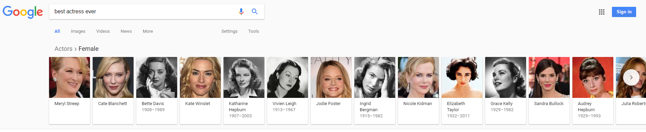Select the Bette Davis photo

(157, 77)
